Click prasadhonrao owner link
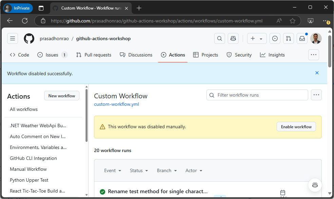 coord(54,39)
